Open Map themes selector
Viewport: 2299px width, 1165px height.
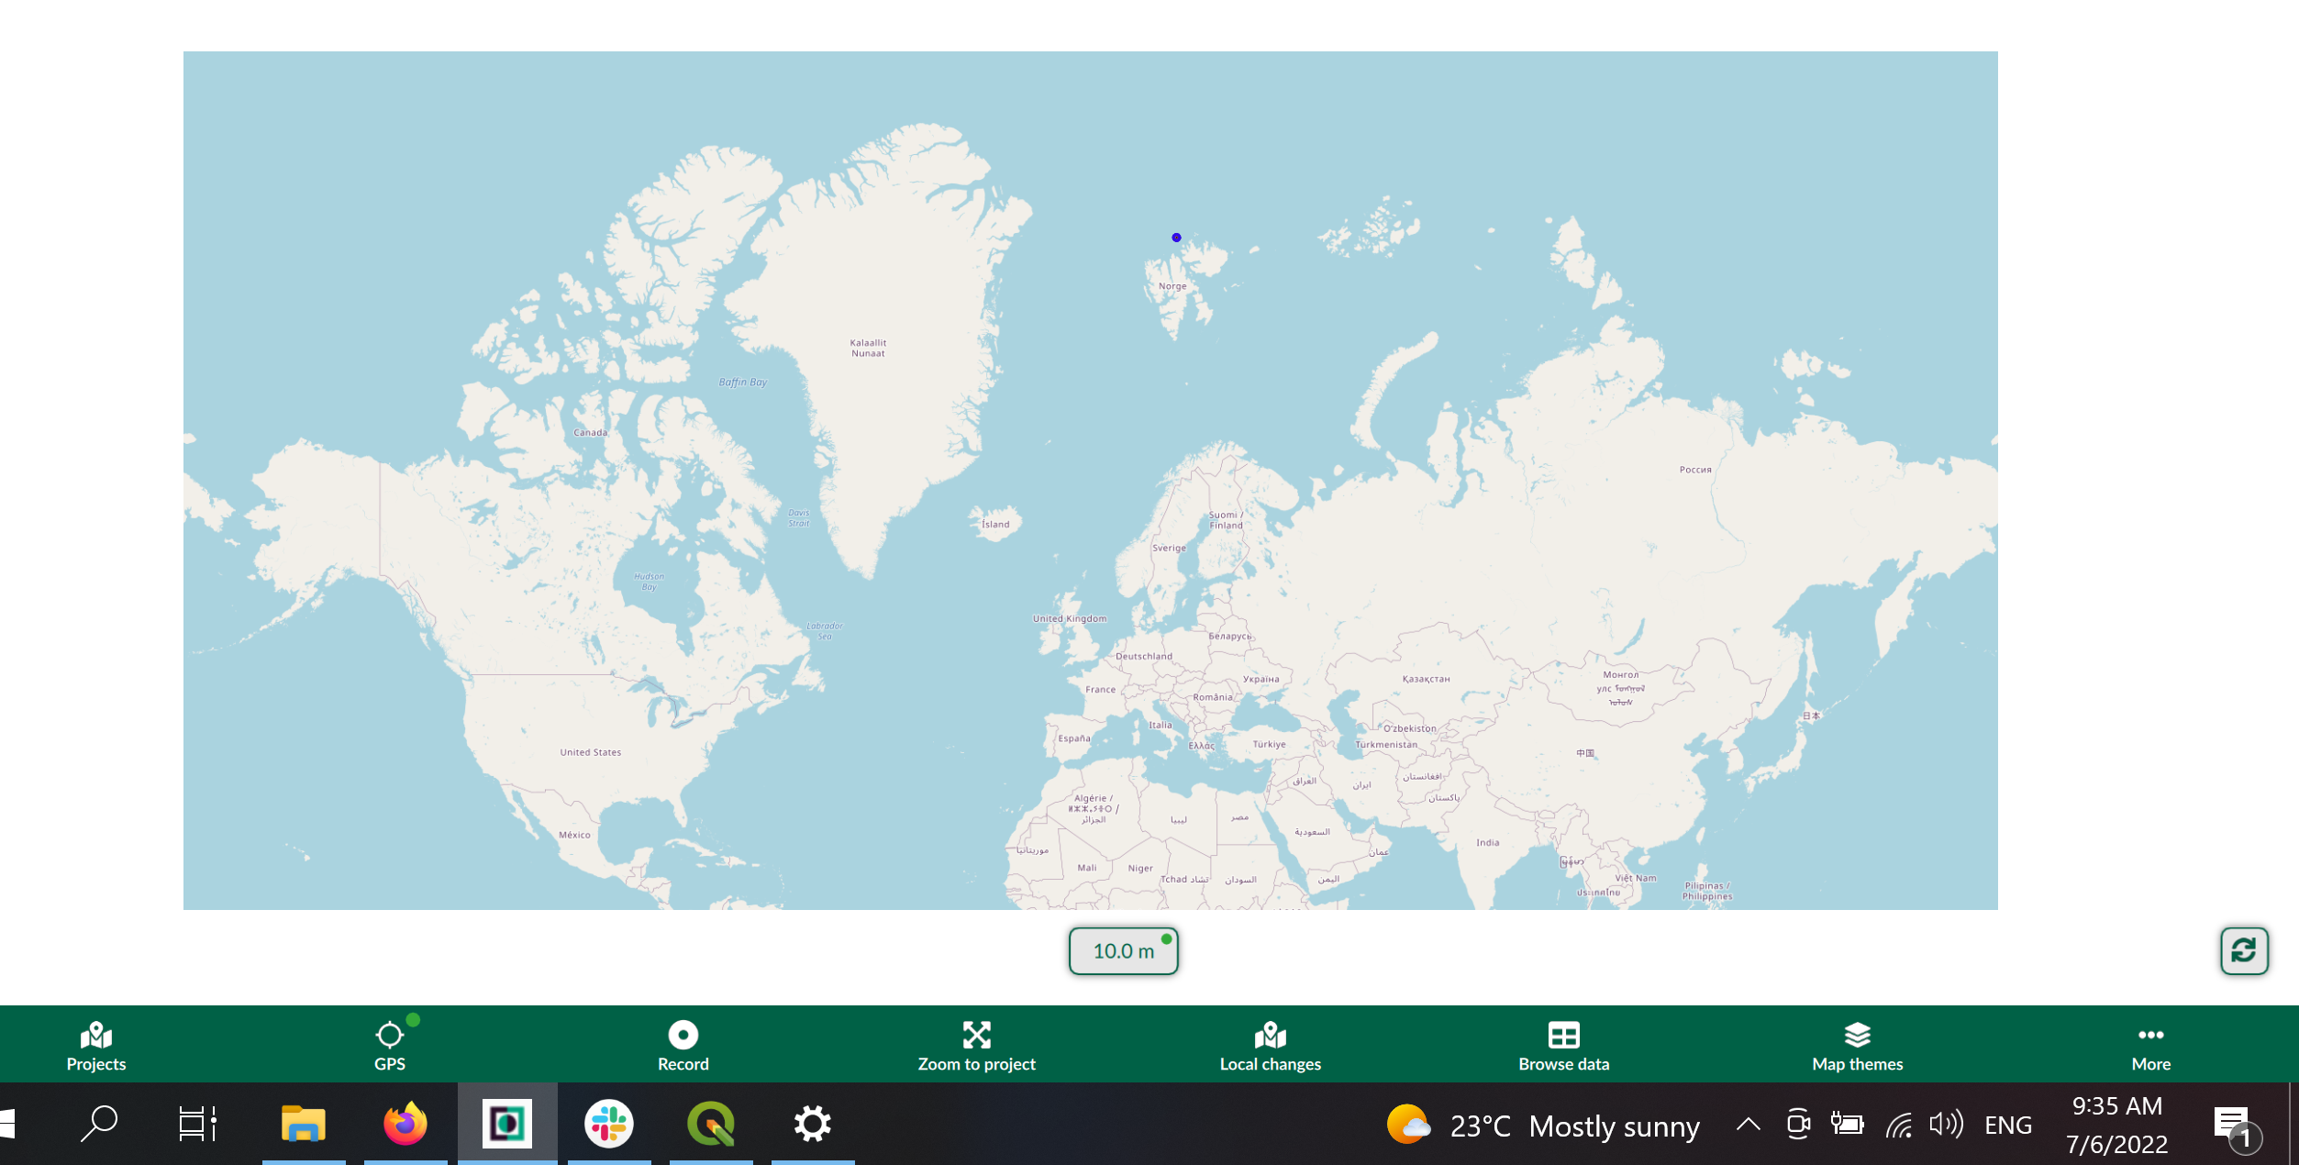(1857, 1045)
